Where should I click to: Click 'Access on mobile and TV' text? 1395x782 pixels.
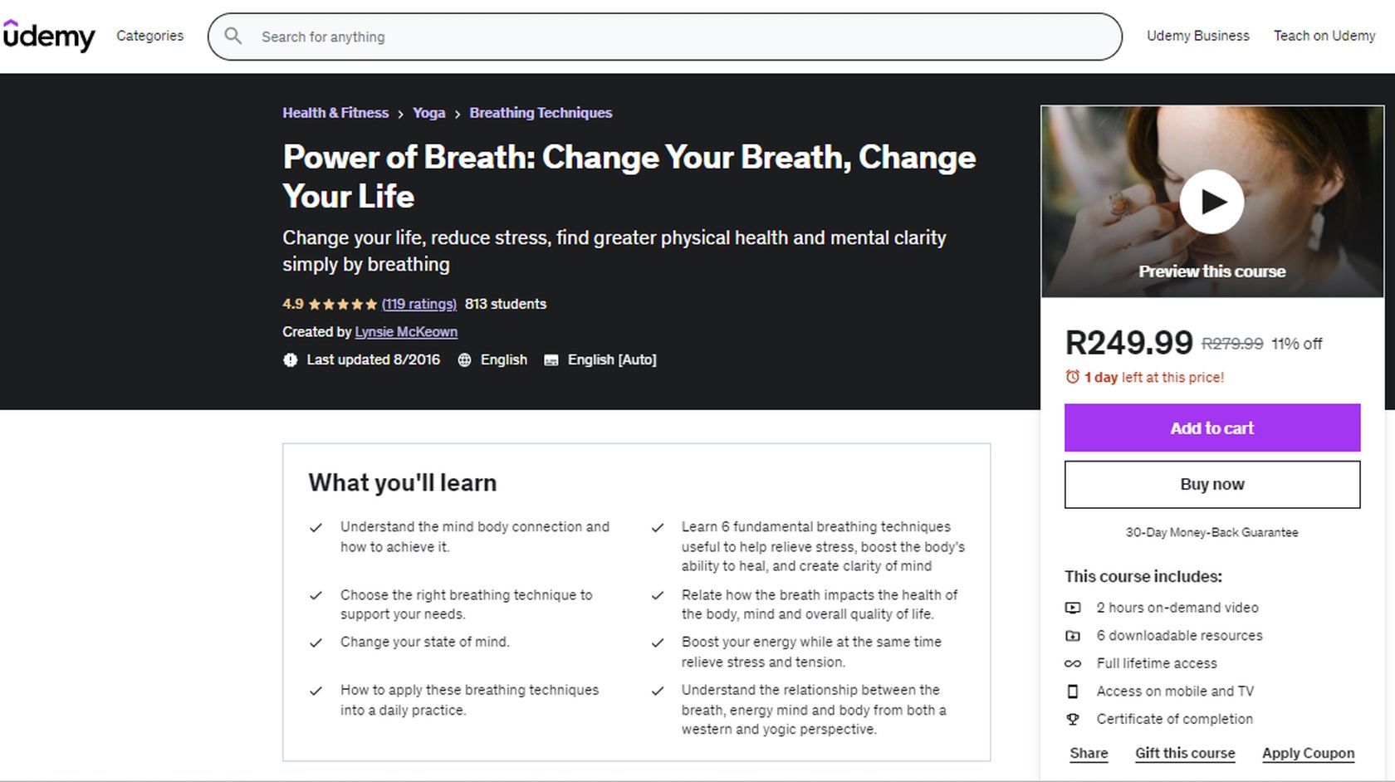[x=1175, y=692]
